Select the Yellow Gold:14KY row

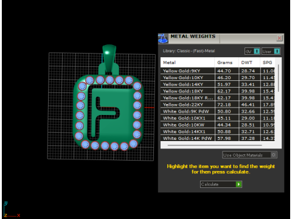(x=218, y=85)
